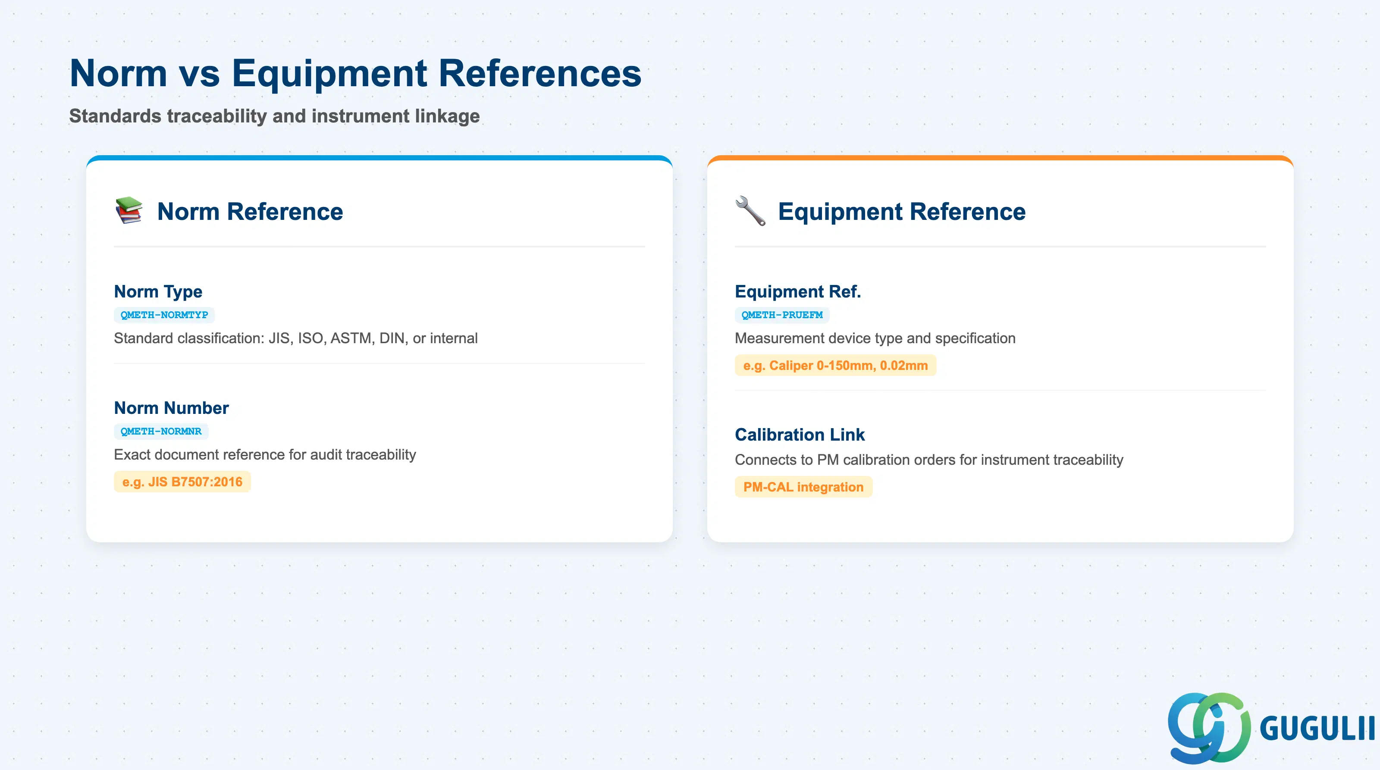The width and height of the screenshot is (1380, 770).
Task: Click the GUGULII logo emblem
Action: [x=1209, y=728]
